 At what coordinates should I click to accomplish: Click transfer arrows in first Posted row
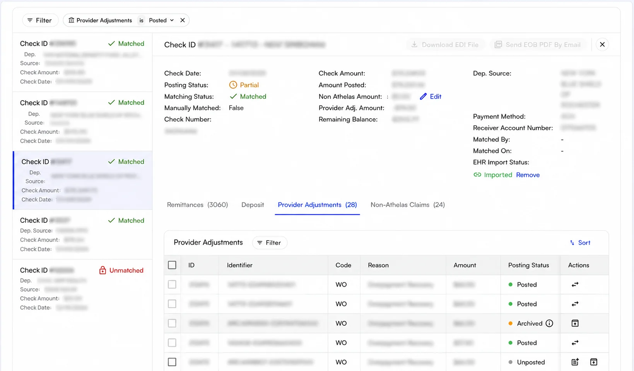[x=575, y=284]
